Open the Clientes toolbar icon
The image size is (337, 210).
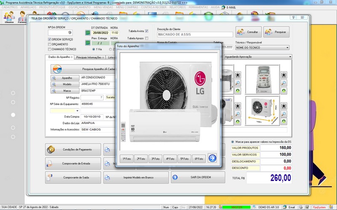pos(9,17)
